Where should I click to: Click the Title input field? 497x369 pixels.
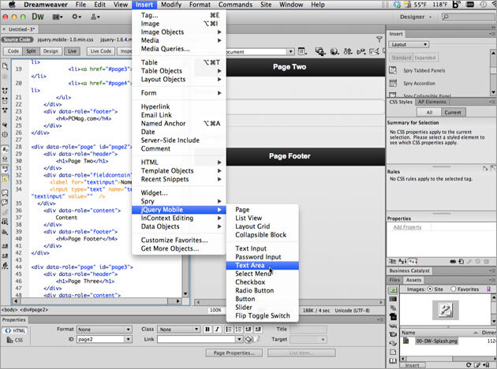pyautogui.click(x=308, y=330)
